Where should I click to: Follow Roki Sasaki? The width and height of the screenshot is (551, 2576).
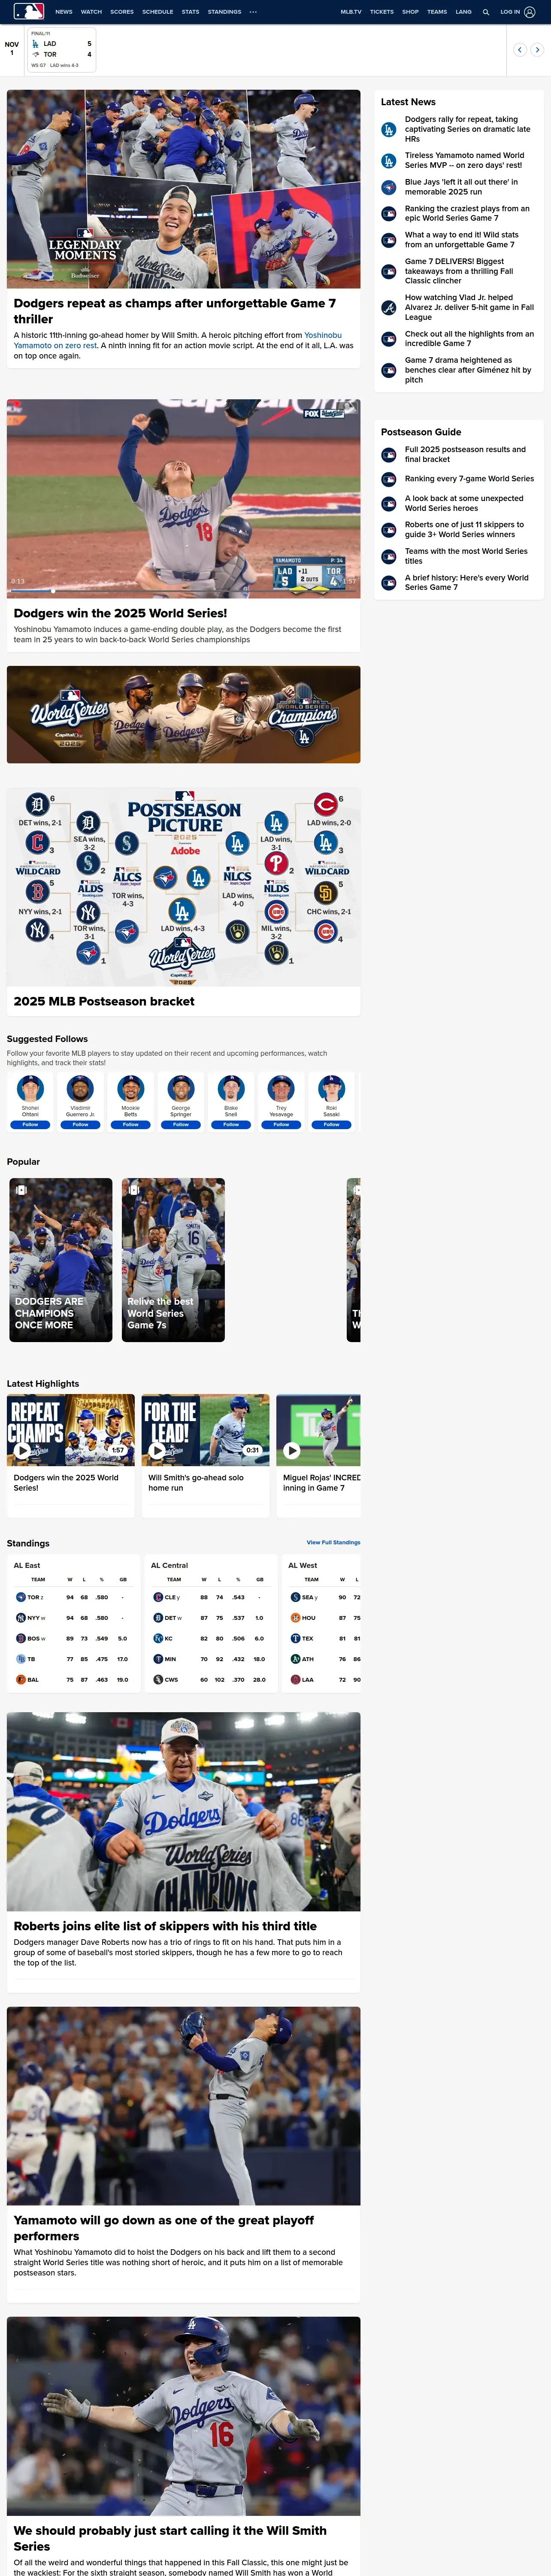pos(331,1124)
